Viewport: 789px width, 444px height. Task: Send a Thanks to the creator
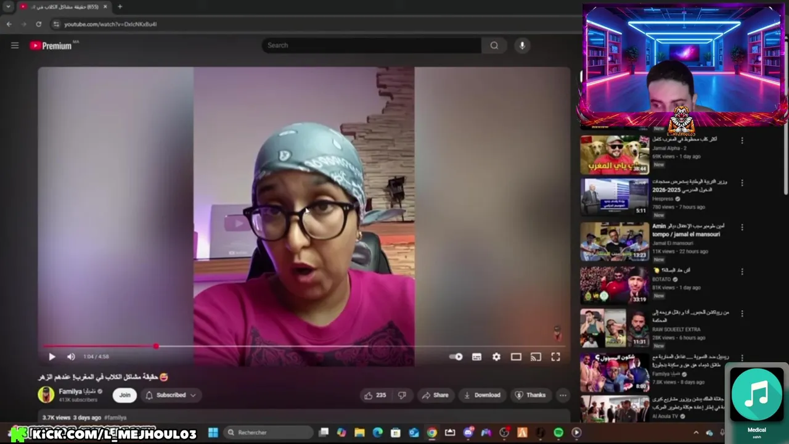tap(530, 395)
